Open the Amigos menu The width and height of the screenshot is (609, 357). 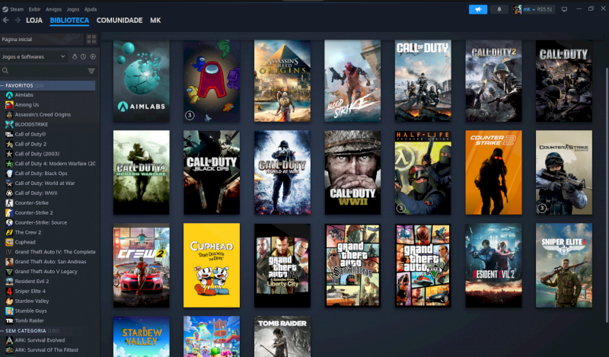pyautogui.click(x=53, y=9)
